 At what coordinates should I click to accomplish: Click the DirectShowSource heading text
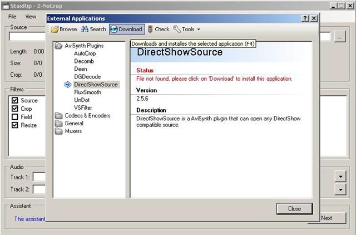click(180, 52)
